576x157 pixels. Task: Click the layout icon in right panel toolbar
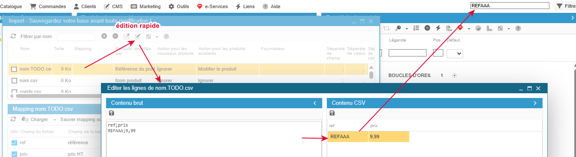500,28
